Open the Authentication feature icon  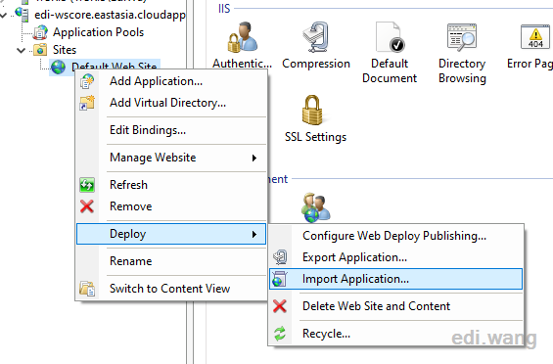[x=243, y=37]
